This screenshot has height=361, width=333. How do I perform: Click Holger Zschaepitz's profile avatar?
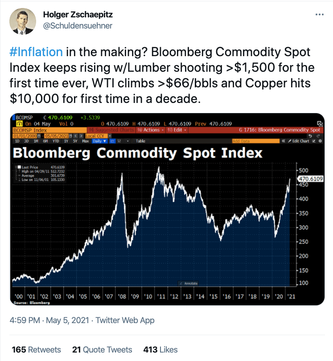pos(23,21)
